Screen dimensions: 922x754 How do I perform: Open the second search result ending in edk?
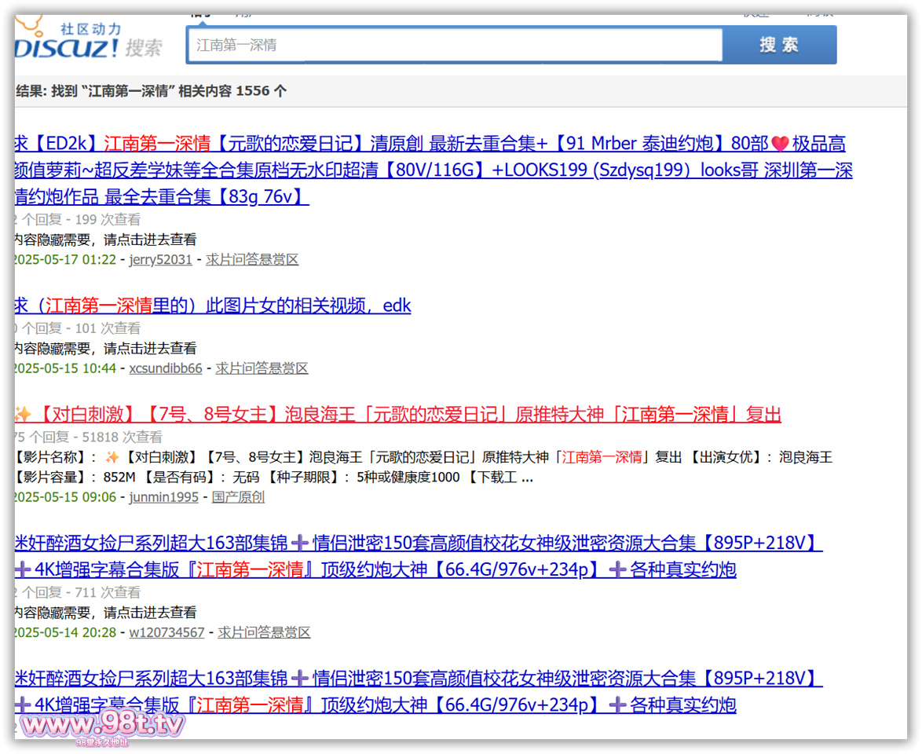212,306
